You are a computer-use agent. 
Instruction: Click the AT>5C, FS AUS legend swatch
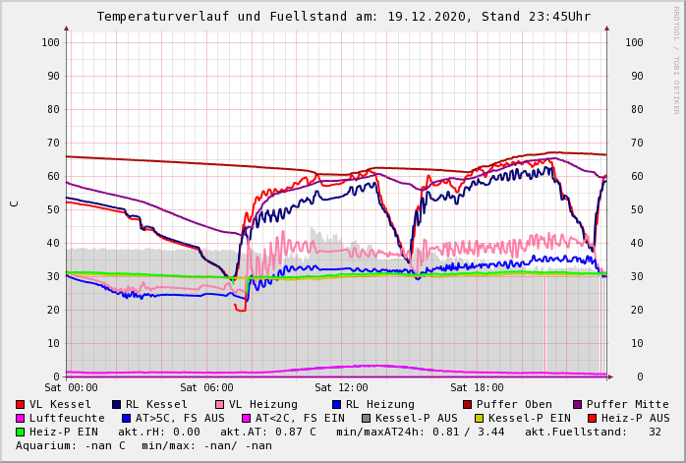pos(127,418)
